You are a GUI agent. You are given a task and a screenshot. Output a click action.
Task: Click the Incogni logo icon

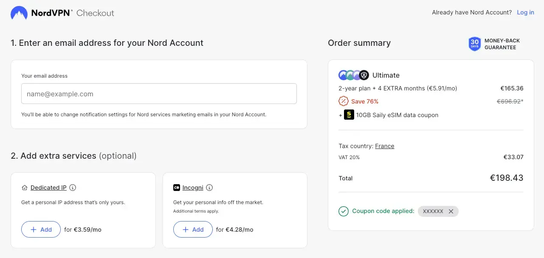point(177,188)
